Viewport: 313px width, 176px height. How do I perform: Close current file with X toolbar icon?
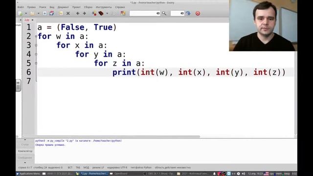pos(68,13)
